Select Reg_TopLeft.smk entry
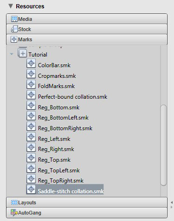Screen dimensions: 174x221 click(59, 170)
